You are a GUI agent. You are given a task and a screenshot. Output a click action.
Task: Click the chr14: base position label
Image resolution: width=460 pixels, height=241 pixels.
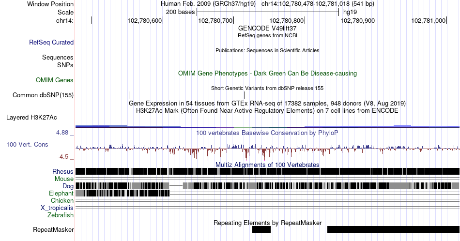tap(65, 20)
